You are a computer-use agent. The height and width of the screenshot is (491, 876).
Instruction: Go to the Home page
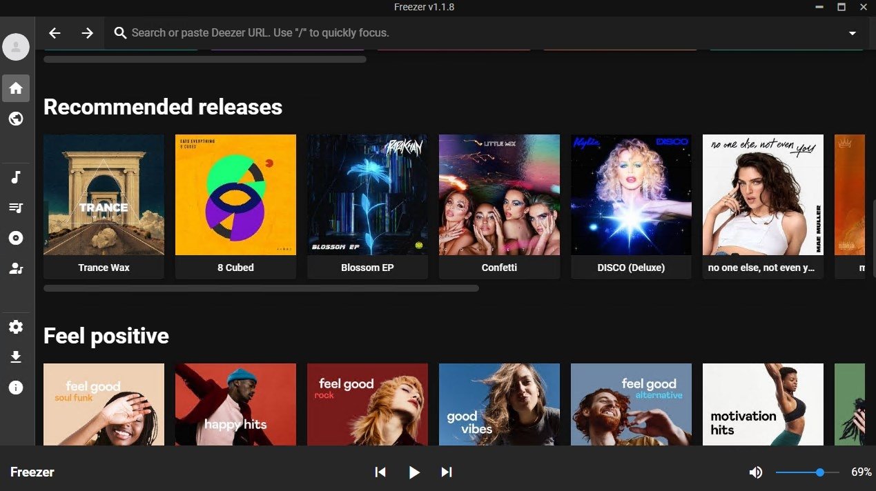click(x=16, y=88)
